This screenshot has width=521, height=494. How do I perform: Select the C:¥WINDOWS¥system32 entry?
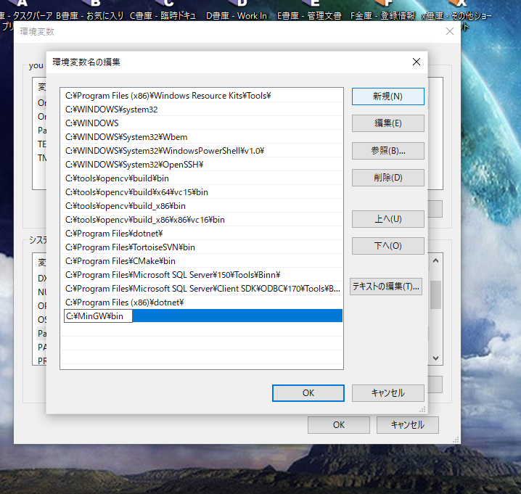[x=201, y=110]
